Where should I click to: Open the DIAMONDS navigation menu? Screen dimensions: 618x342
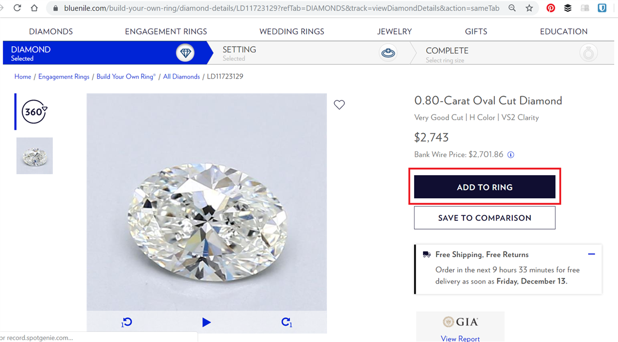[51, 31]
